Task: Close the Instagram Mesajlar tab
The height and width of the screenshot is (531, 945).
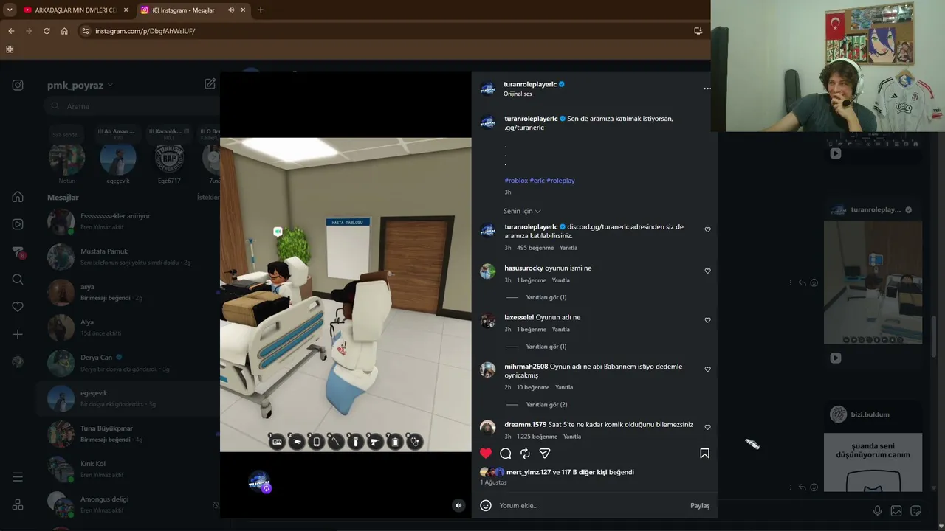Action: coord(244,10)
